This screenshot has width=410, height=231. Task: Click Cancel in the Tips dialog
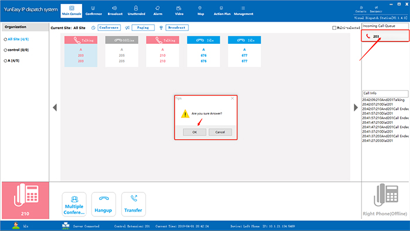click(220, 132)
